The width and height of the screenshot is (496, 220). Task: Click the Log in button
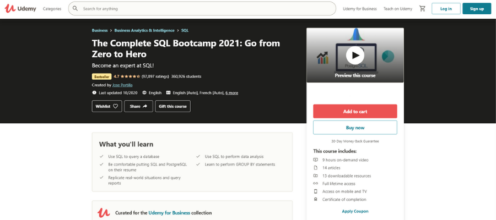click(x=446, y=8)
